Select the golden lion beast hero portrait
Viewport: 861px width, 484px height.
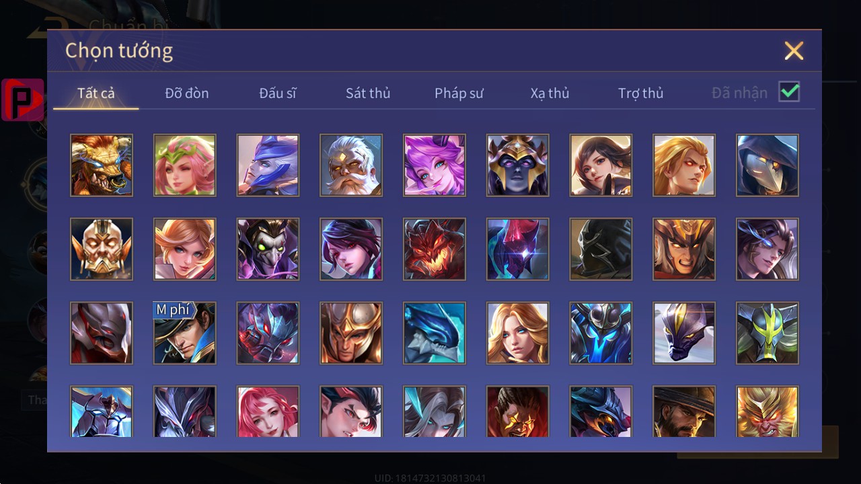pos(102,165)
